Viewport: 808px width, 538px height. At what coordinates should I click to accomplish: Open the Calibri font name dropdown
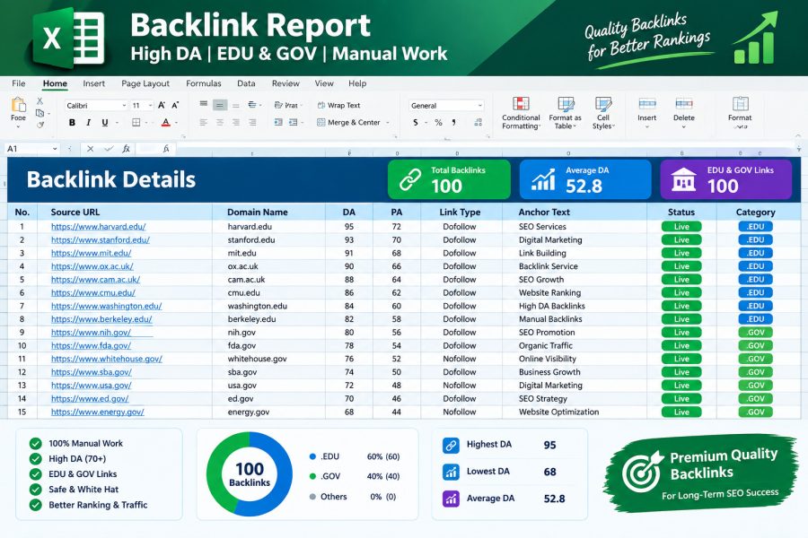(x=124, y=106)
